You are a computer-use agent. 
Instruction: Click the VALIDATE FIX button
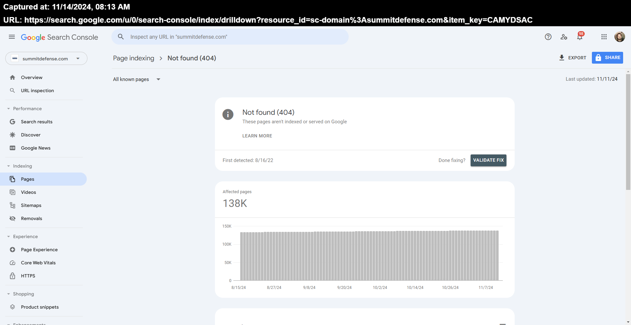point(488,160)
